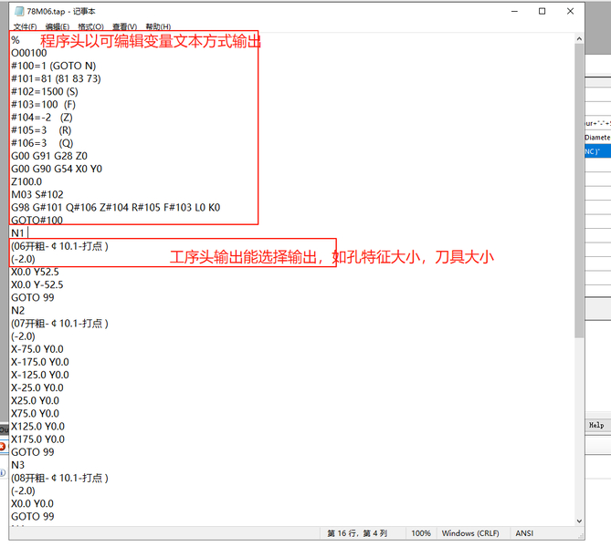Open the 帮助(H) menu
The width and height of the screenshot is (611, 547).
pyautogui.click(x=158, y=26)
